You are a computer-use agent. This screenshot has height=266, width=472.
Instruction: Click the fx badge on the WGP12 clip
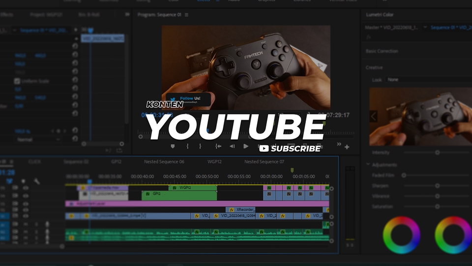pos(175,188)
